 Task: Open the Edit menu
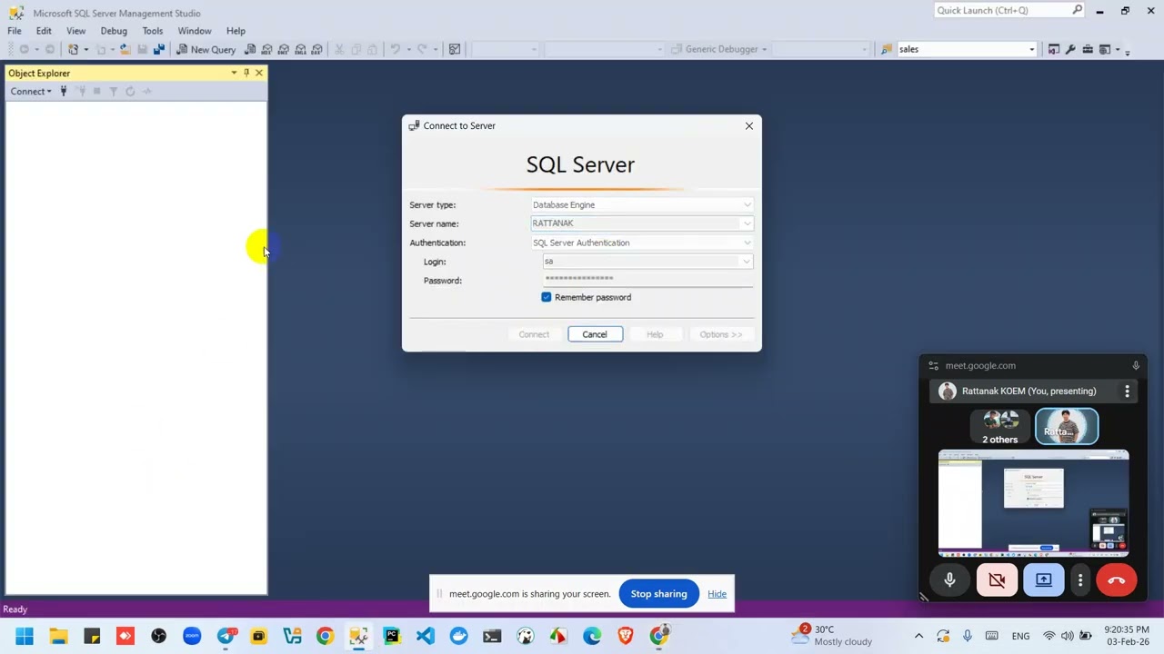pos(44,31)
